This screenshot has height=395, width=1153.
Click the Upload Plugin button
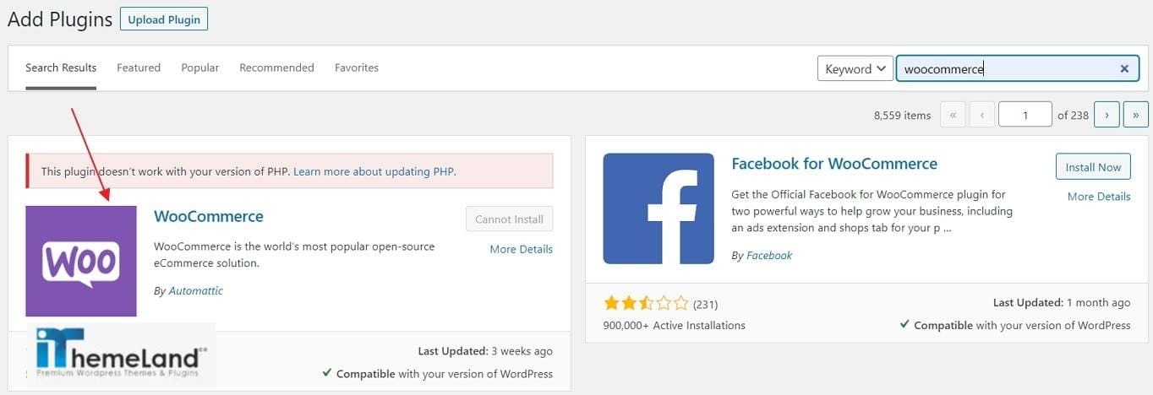[x=164, y=19]
